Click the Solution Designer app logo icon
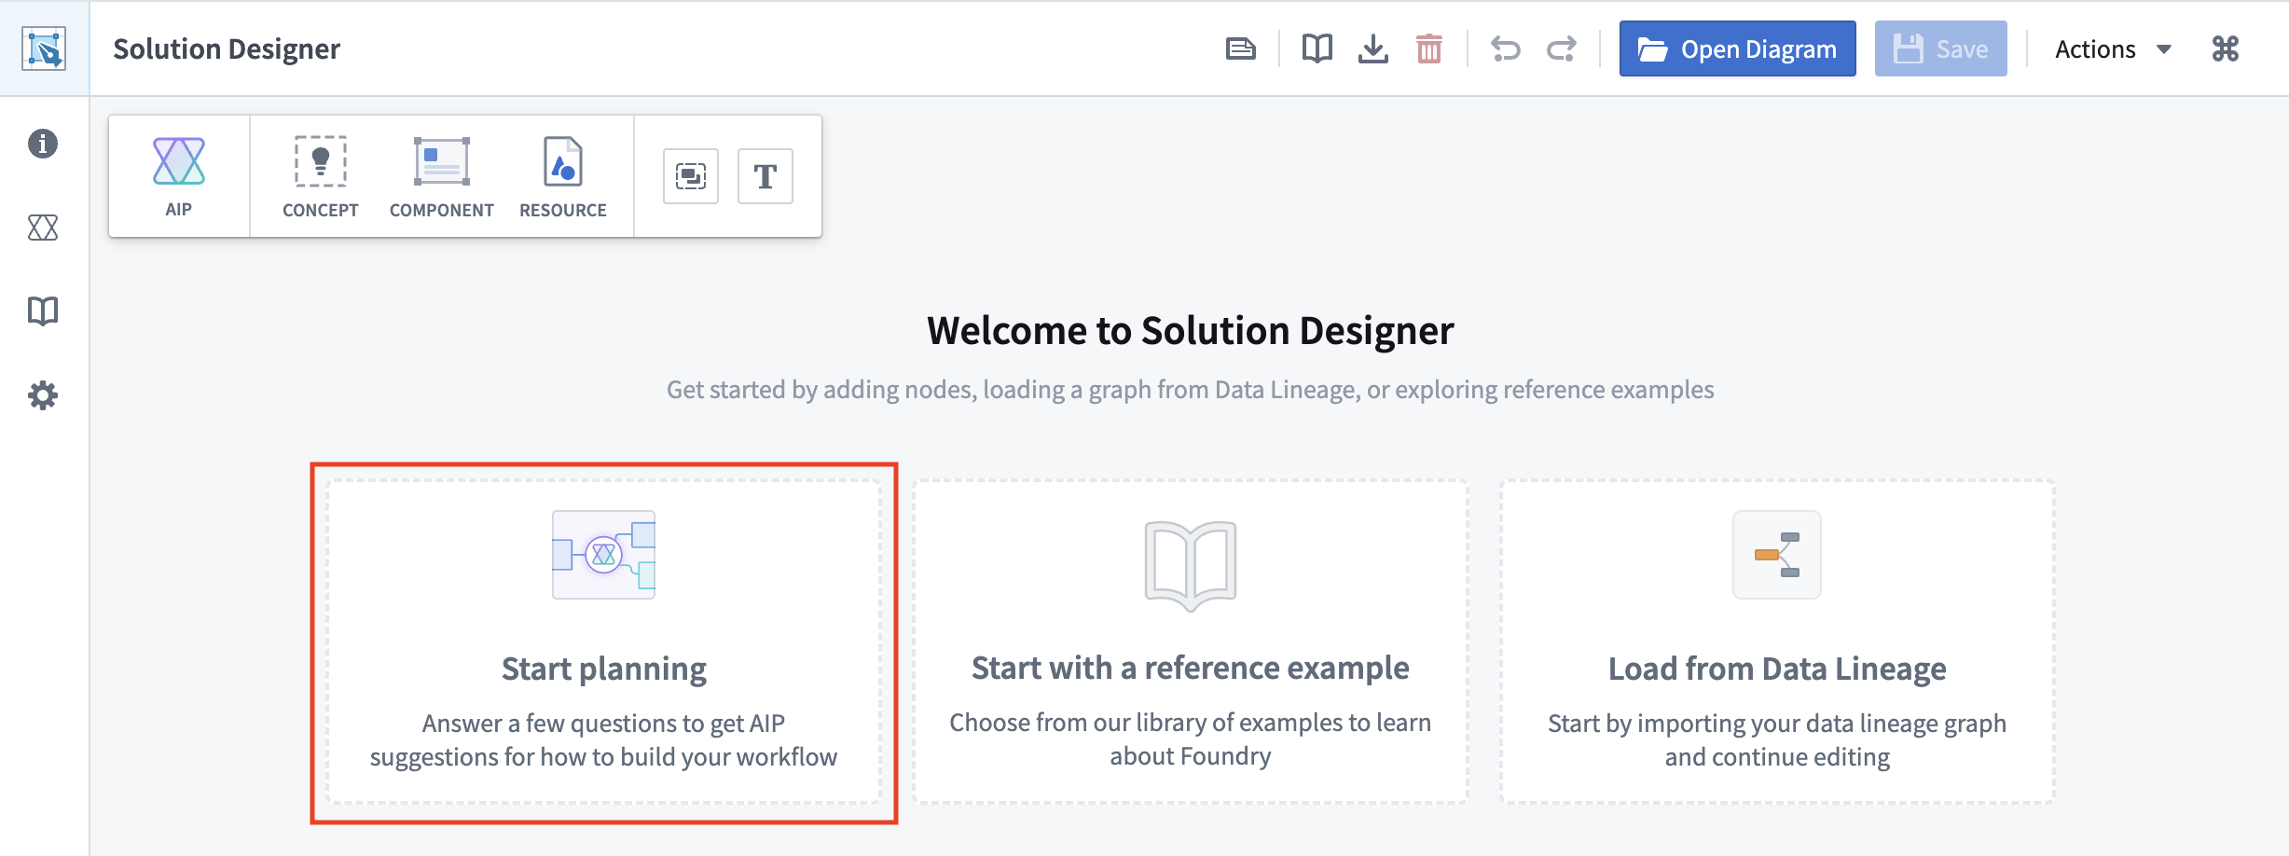The image size is (2289, 856). (x=44, y=48)
